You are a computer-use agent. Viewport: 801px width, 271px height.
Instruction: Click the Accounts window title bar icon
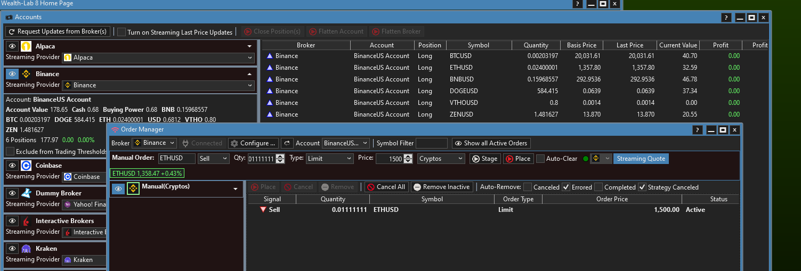(x=9, y=18)
